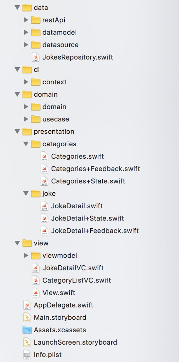Viewport: 179px width, 362px height.
Task: Click the AppDelegate.swift Swift file icon
Action: (x=27, y=305)
